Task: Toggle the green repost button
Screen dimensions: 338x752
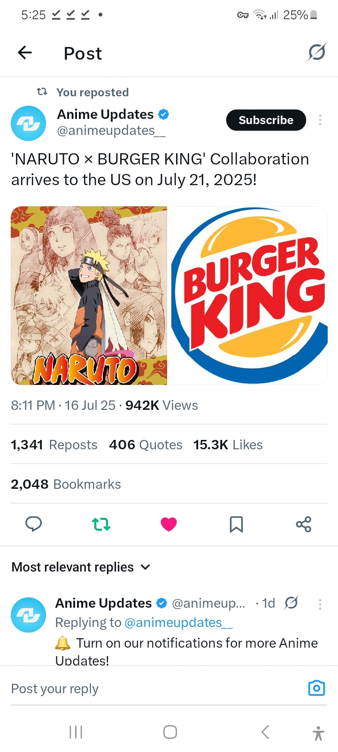Action: pyautogui.click(x=101, y=524)
